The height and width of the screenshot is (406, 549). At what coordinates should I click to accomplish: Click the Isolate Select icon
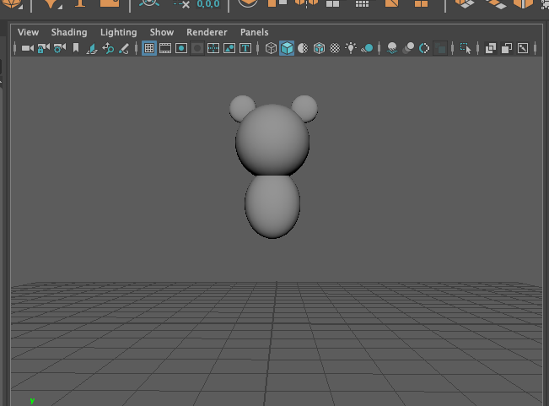point(466,48)
